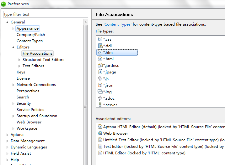Click the Aptana HTML Editor icon
The image size is (225, 165).
point(100,127)
